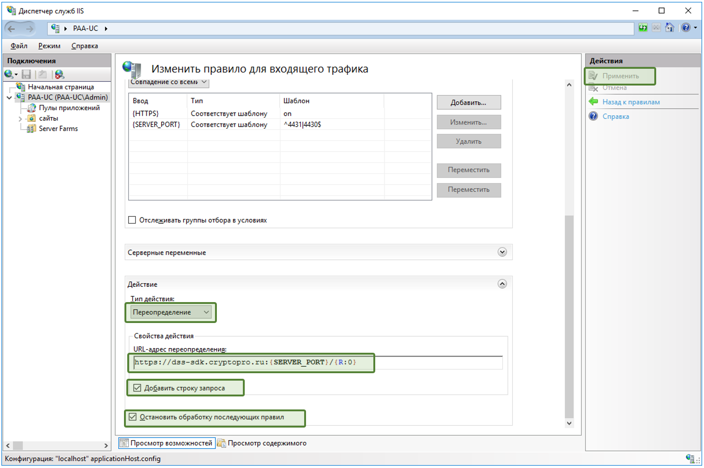This screenshot has height=468, width=704.
Task: Open the Справка menu
Action: [85, 46]
